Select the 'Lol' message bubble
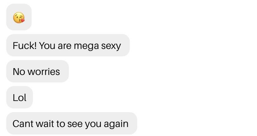This screenshot has height=136, width=257. [x=20, y=97]
